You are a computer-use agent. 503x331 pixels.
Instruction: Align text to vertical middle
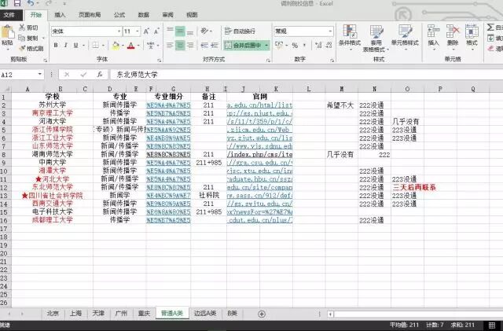click(x=180, y=31)
